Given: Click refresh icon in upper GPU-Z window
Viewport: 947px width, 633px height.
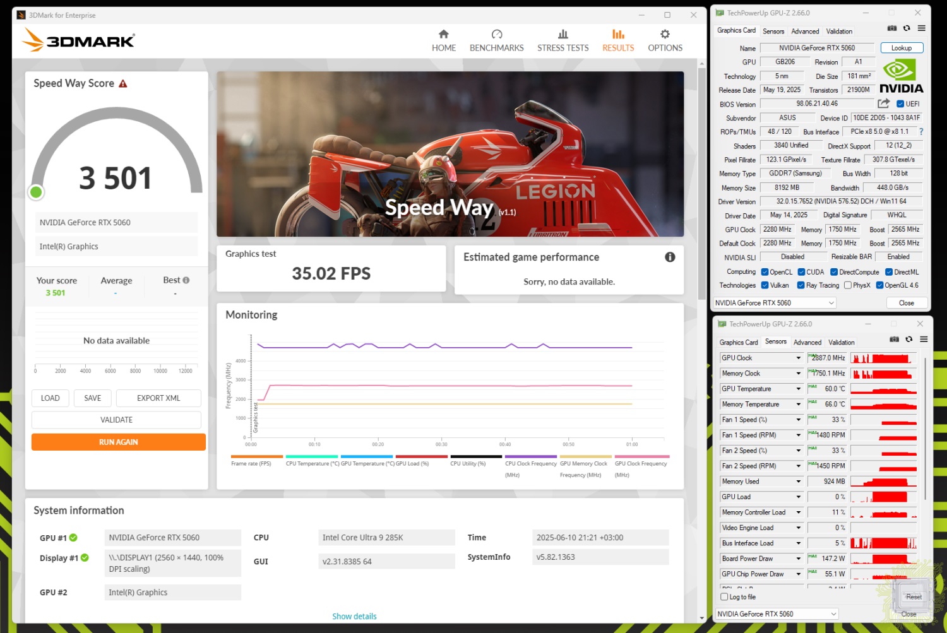Looking at the screenshot, I should [x=907, y=28].
